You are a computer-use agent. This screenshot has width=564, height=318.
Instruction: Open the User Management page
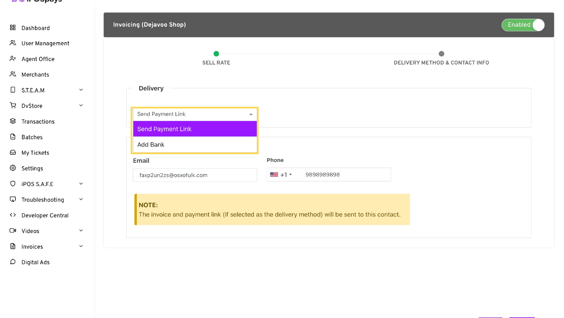pyautogui.click(x=45, y=43)
